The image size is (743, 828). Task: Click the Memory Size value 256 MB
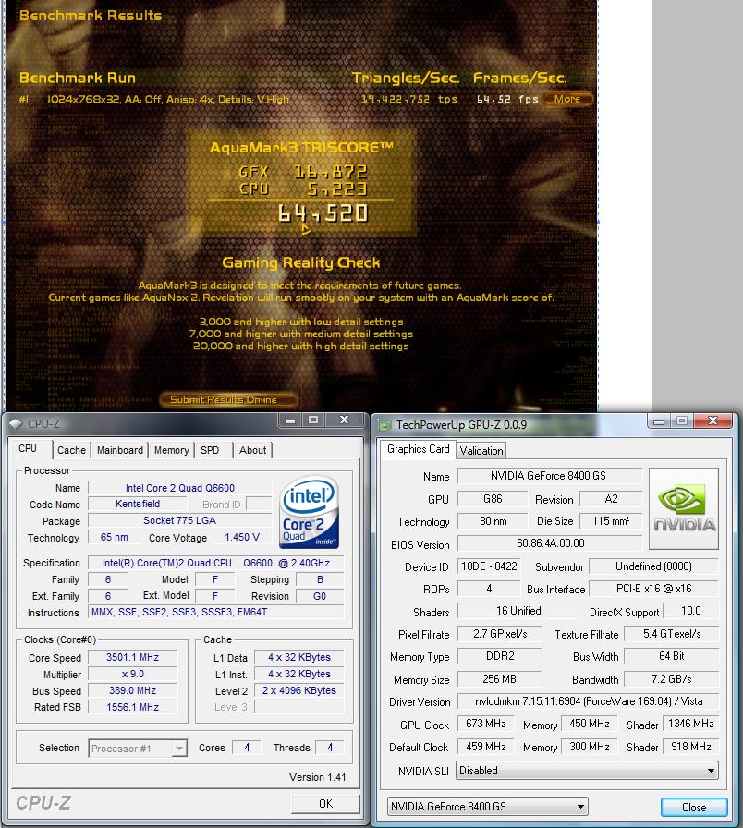[500, 679]
